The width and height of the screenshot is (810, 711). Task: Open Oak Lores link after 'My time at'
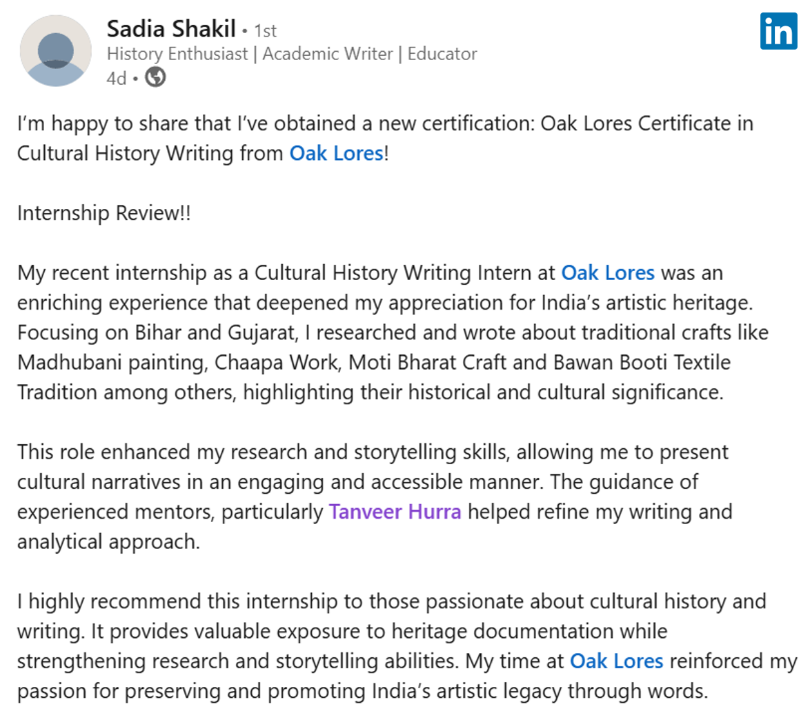(x=617, y=661)
